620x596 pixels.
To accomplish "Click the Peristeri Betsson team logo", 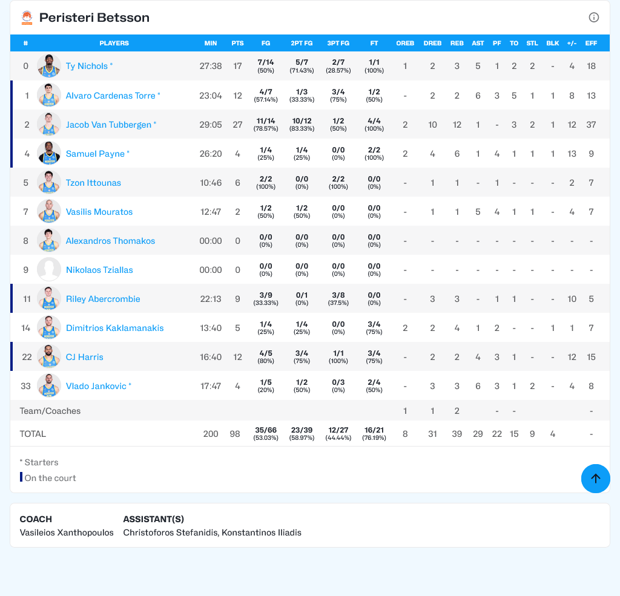I will point(27,18).
